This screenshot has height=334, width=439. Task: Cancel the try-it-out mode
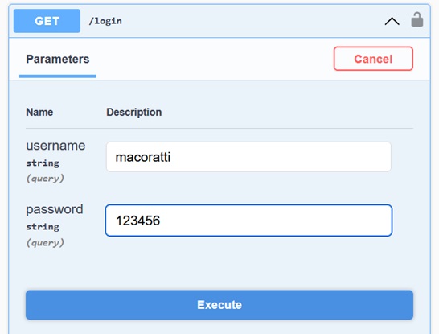pos(373,59)
